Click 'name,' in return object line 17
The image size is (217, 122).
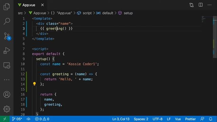click(x=49, y=99)
